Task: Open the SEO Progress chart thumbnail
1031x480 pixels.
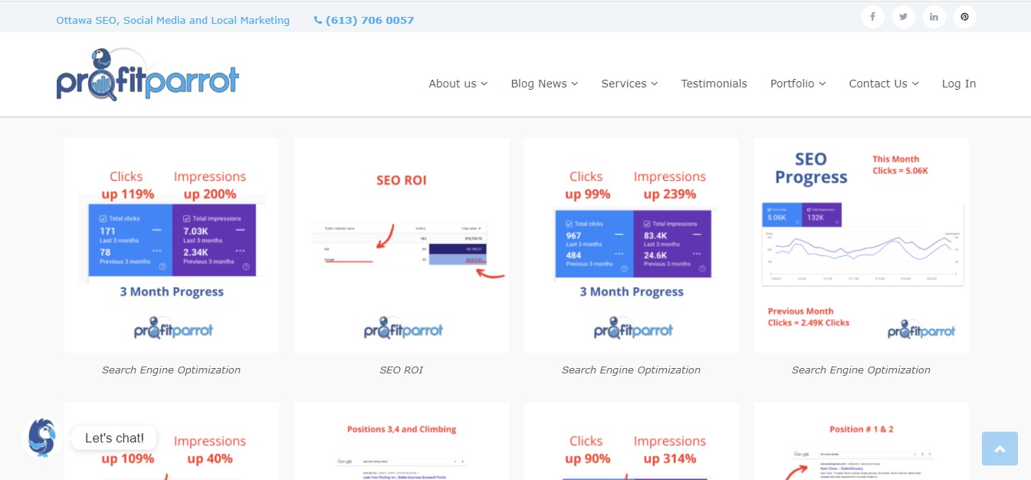Action: pos(862,245)
